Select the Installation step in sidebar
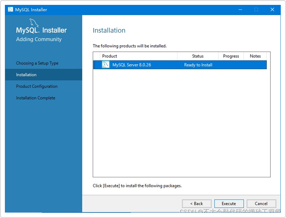The width and height of the screenshot is (286, 218). pos(44,75)
